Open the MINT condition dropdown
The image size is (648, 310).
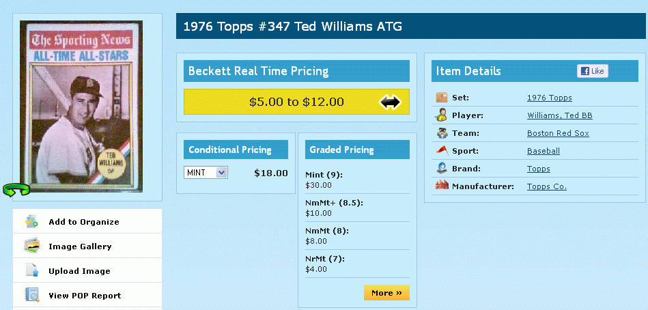tap(206, 172)
